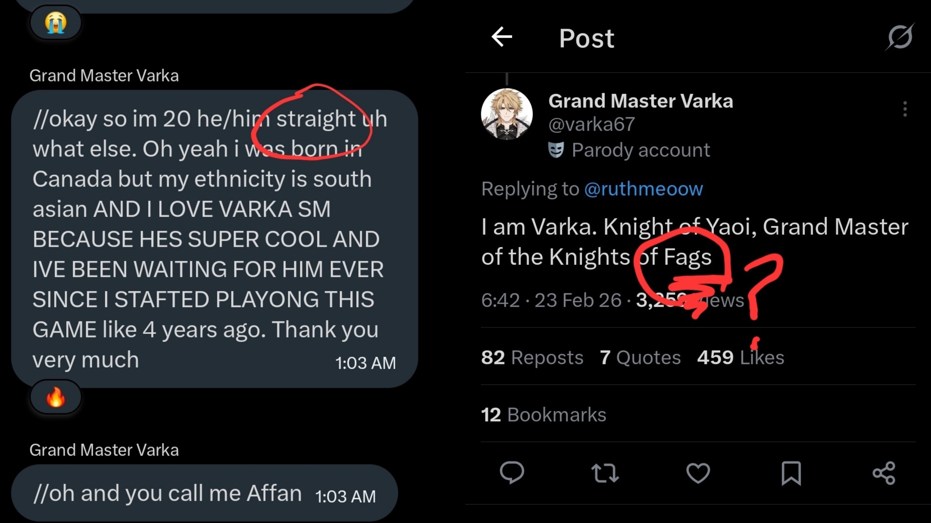Open the Grok slashed-circle icon
931x523 pixels.
coord(900,37)
